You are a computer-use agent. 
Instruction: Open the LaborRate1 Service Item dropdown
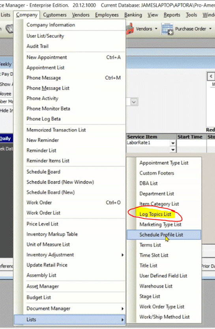173,143
